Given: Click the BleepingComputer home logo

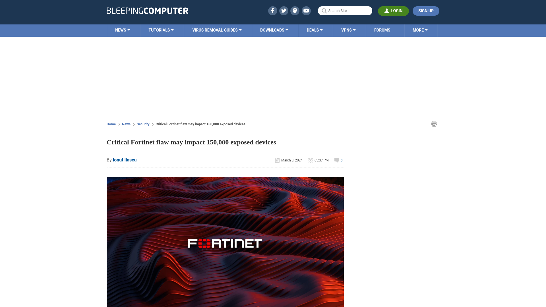Looking at the screenshot, I should (147, 11).
